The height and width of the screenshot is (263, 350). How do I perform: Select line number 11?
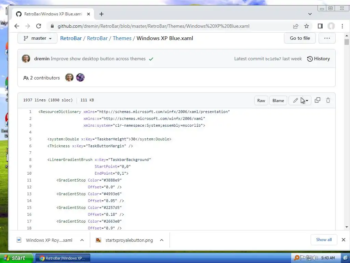29,180
